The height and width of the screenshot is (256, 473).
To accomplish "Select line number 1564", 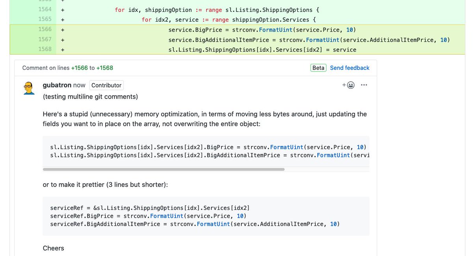I will tap(45, 9).
